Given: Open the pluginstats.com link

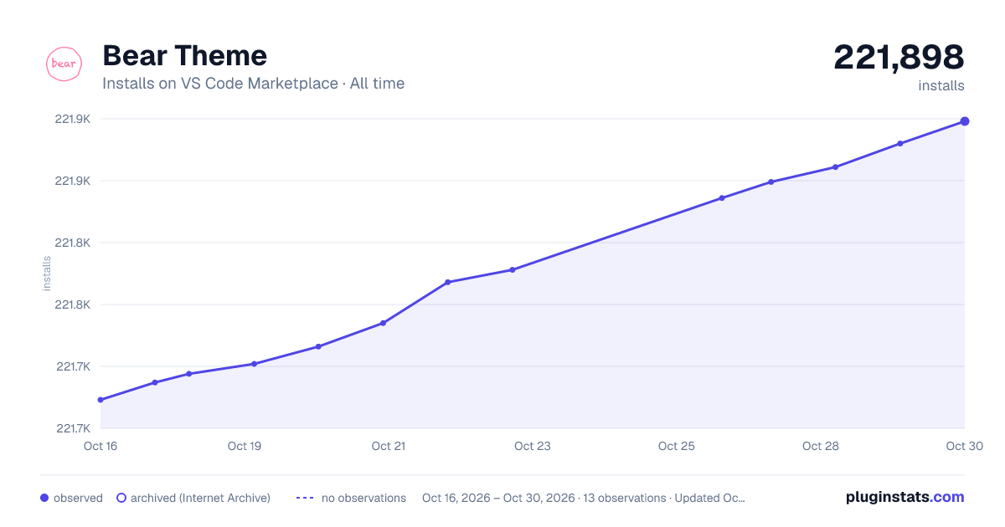Looking at the screenshot, I should (904, 497).
